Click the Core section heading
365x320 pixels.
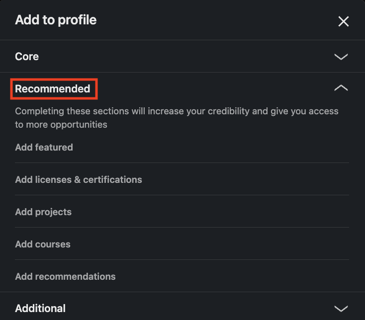point(27,57)
